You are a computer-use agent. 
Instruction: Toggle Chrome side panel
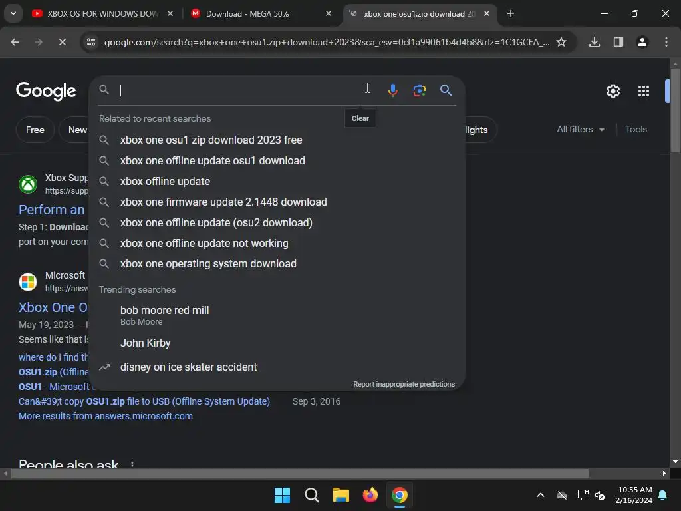click(x=618, y=42)
